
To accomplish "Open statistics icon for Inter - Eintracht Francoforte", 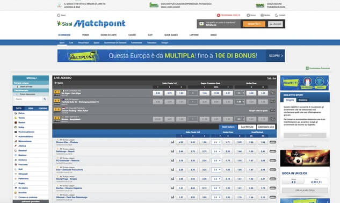I will [172, 170].
